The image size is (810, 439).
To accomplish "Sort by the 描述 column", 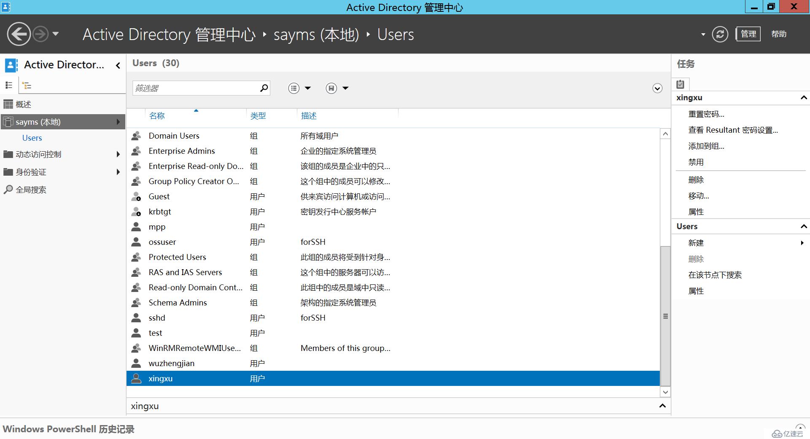I will [x=309, y=116].
